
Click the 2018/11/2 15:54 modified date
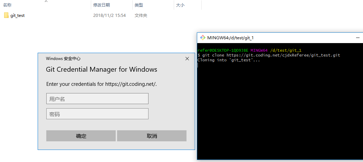point(109,16)
